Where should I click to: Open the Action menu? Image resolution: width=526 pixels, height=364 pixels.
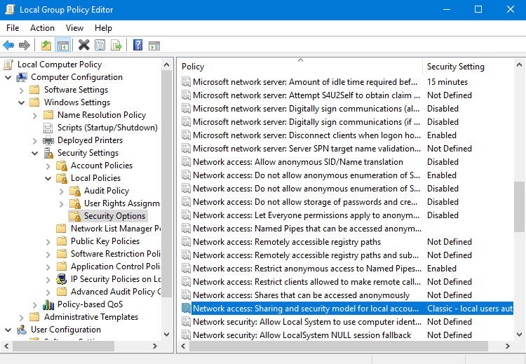click(42, 28)
